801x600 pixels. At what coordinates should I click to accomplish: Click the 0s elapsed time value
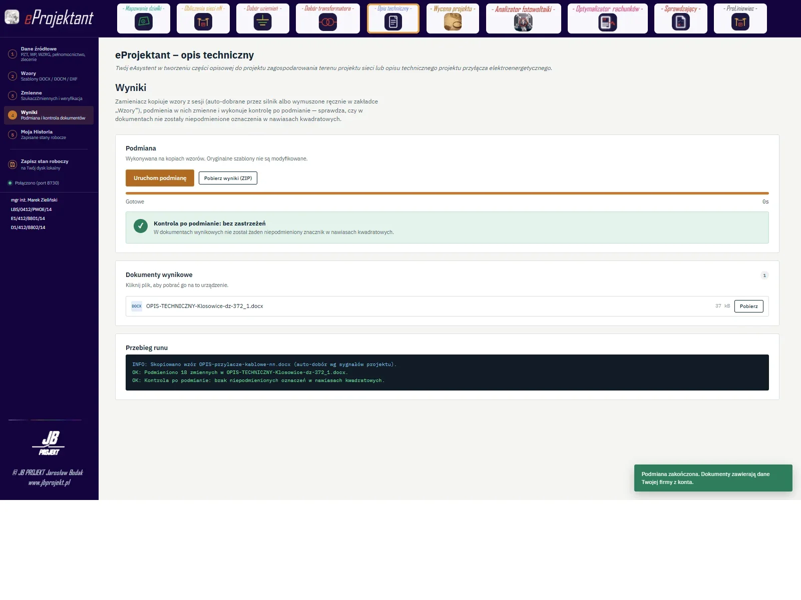pos(765,201)
